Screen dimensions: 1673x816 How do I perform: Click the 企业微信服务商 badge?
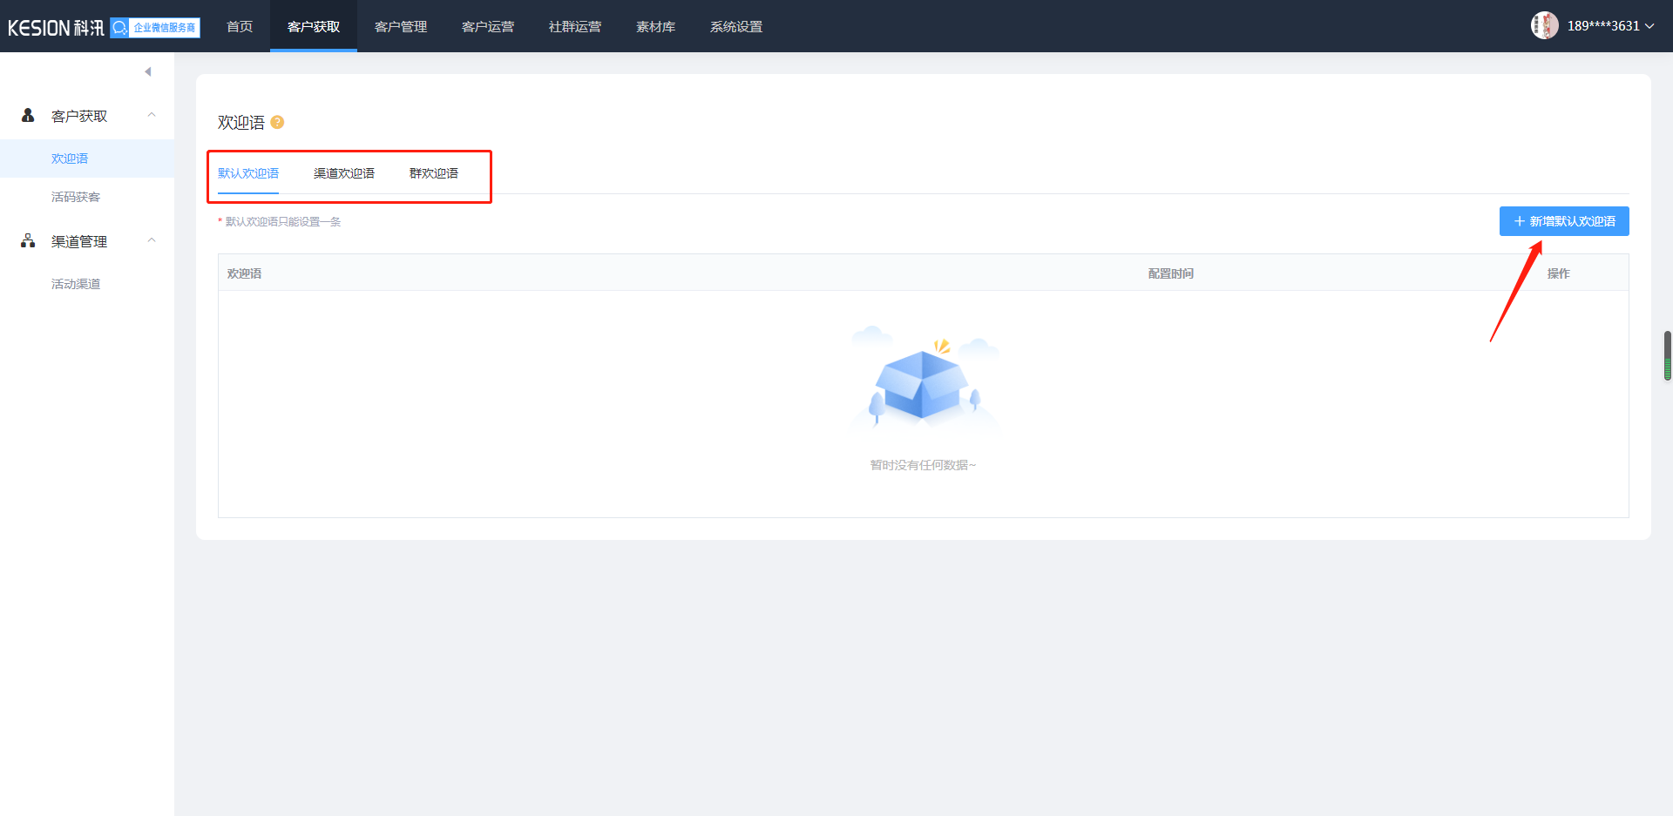pos(155,28)
